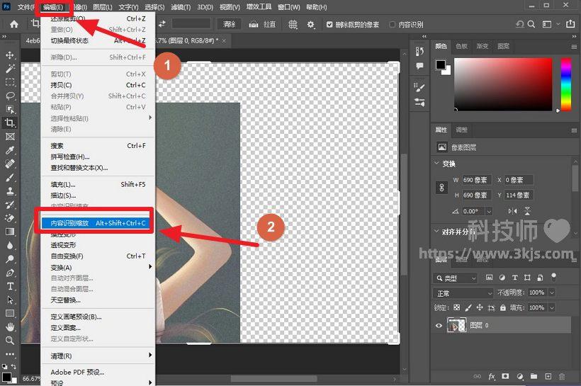Select the Horizontal Type tool
581x386 pixels.
pos(10,286)
